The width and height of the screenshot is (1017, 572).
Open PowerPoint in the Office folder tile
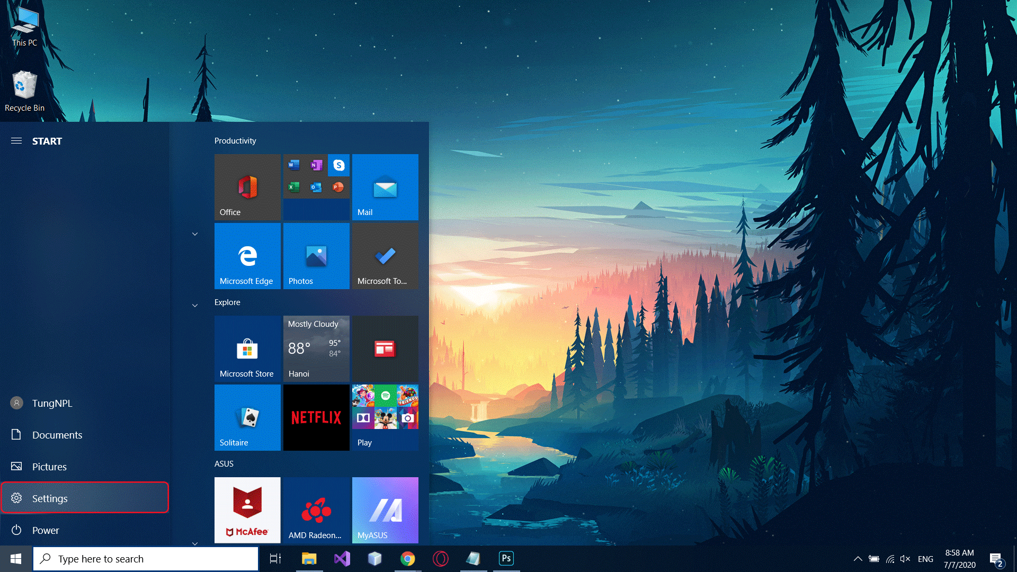click(338, 187)
